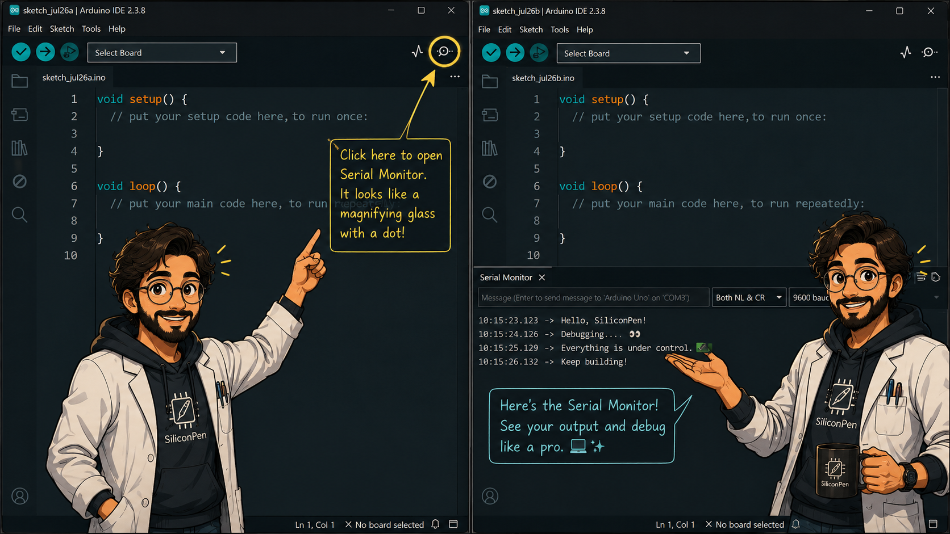950x534 pixels.
Task: Clear Serial Monitor output in sketch_jul26b
Action: (936, 277)
